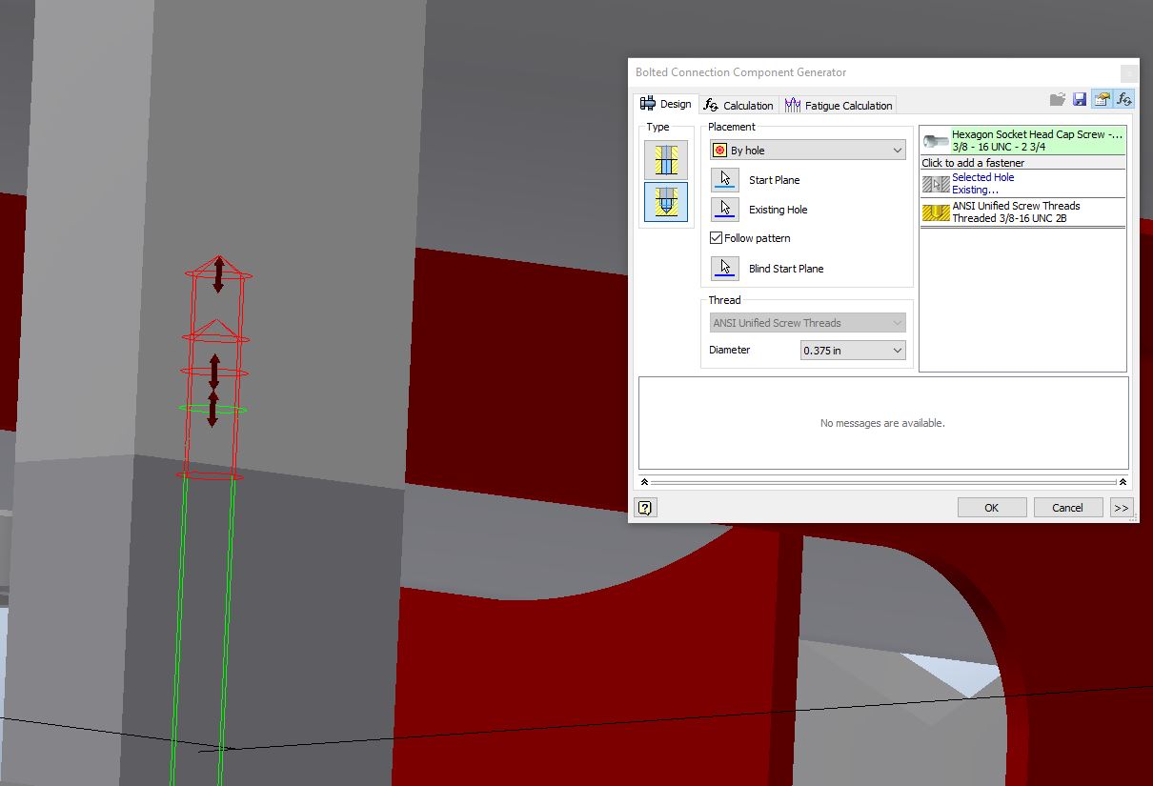Image resolution: width=1153 pixels, height=786 pixels.
Task: Uncheck the Follow pattern checkbox
Action: click(x=716, y=238)
